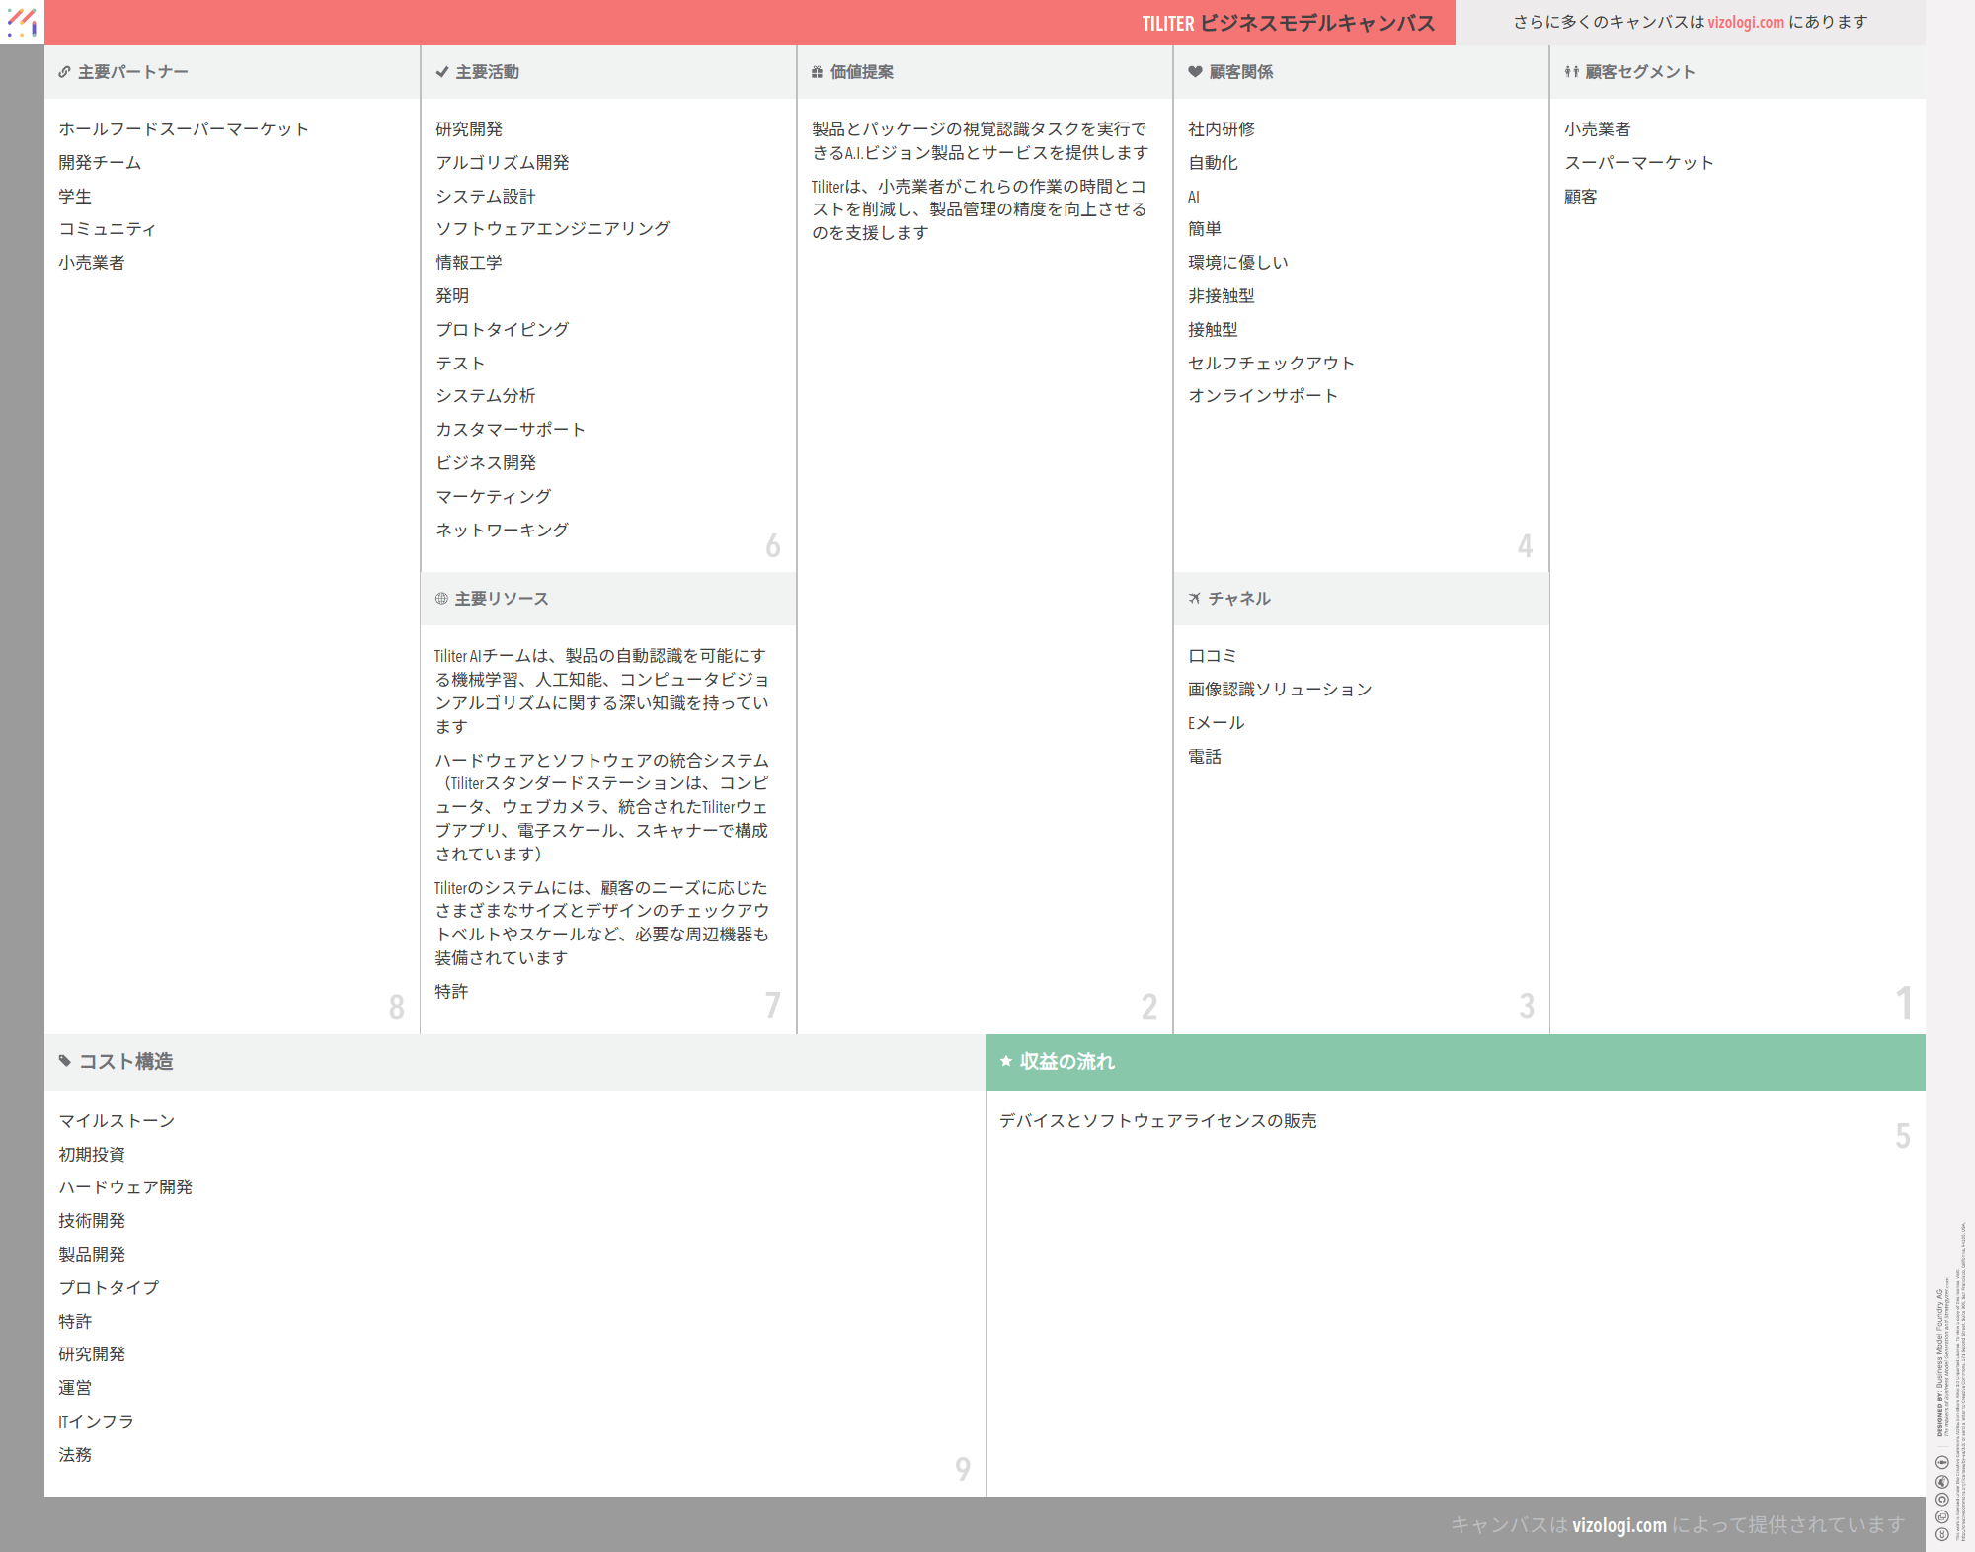Click the アルゴリズム開発 activity item
Image resolution: width=1975 pixels, height=1552 pixels.
click(503, 163)
